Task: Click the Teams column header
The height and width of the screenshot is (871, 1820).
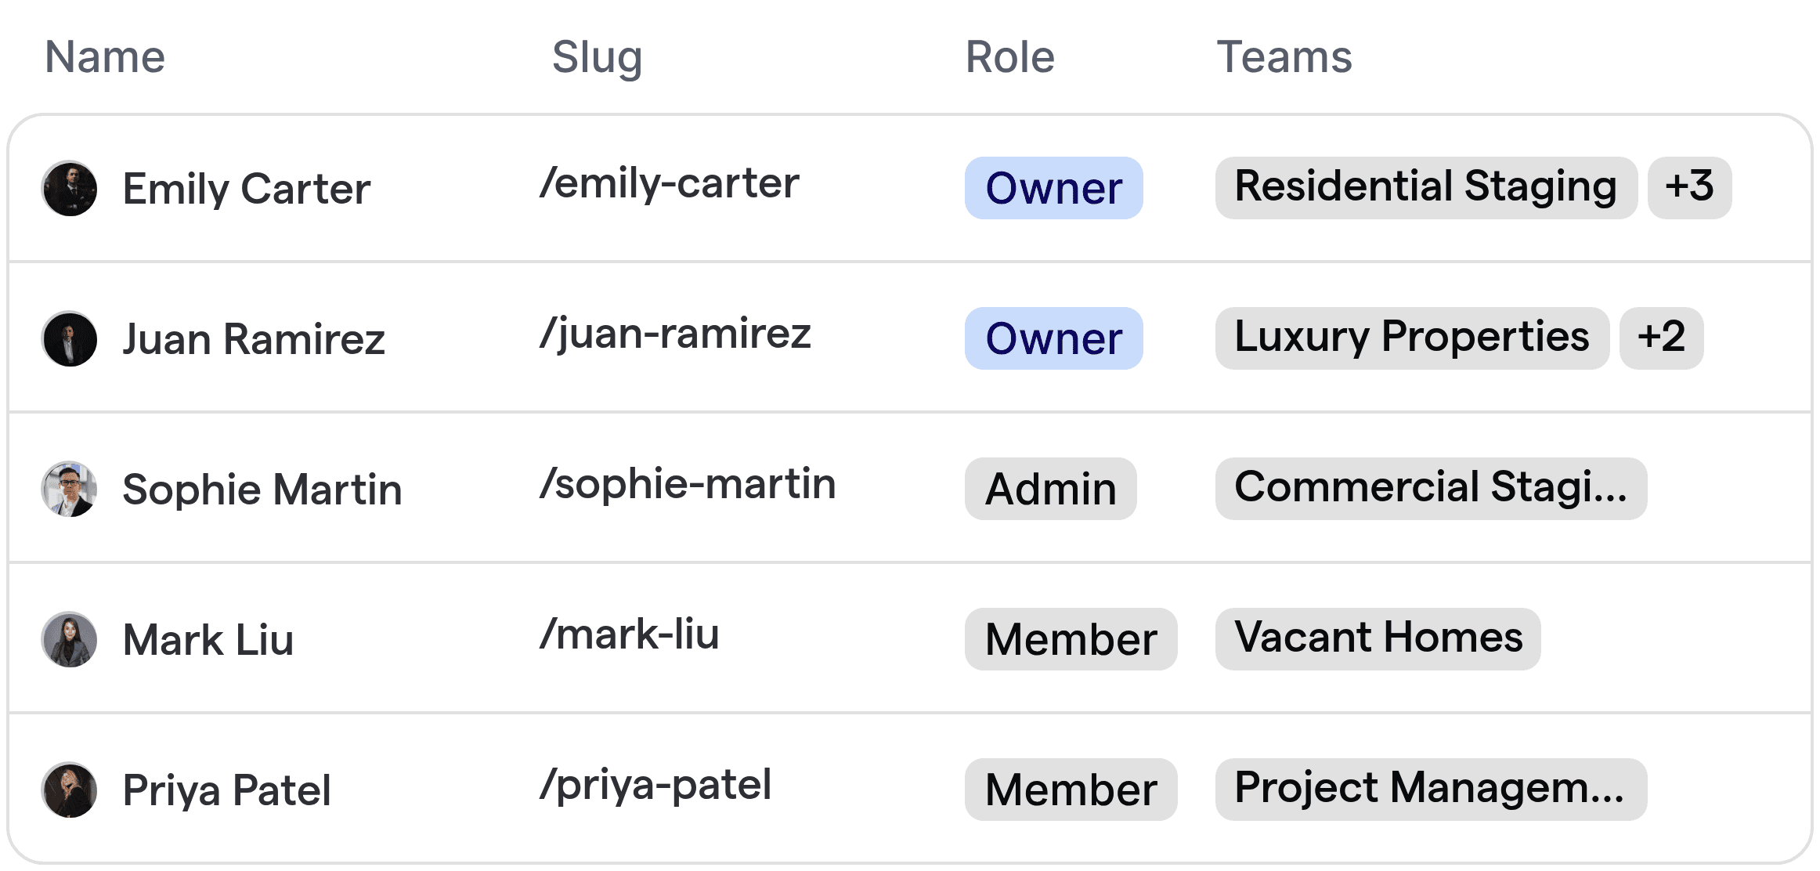Action: (1284, 57)
